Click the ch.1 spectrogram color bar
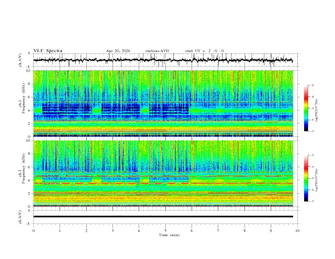This screenshot has width=335, height=259. 306,108
